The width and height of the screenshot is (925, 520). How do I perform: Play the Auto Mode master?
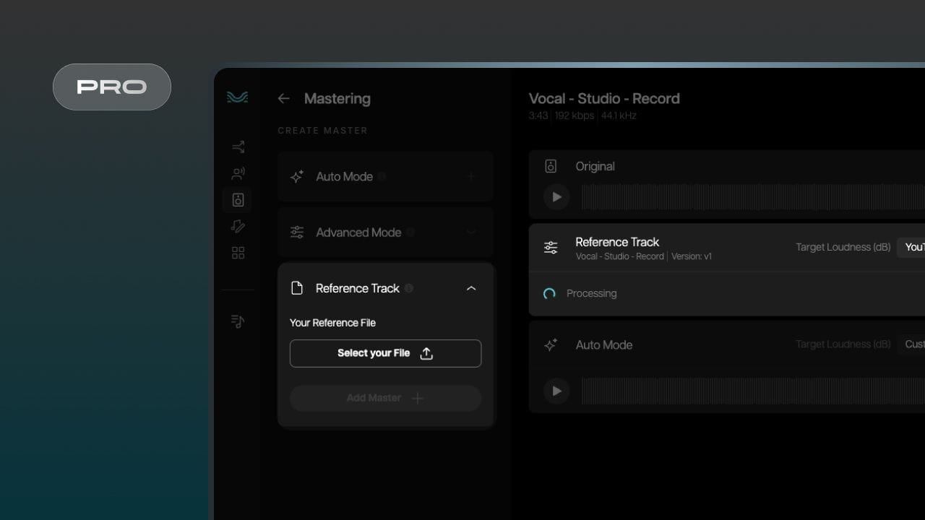[x=556, y=391]
